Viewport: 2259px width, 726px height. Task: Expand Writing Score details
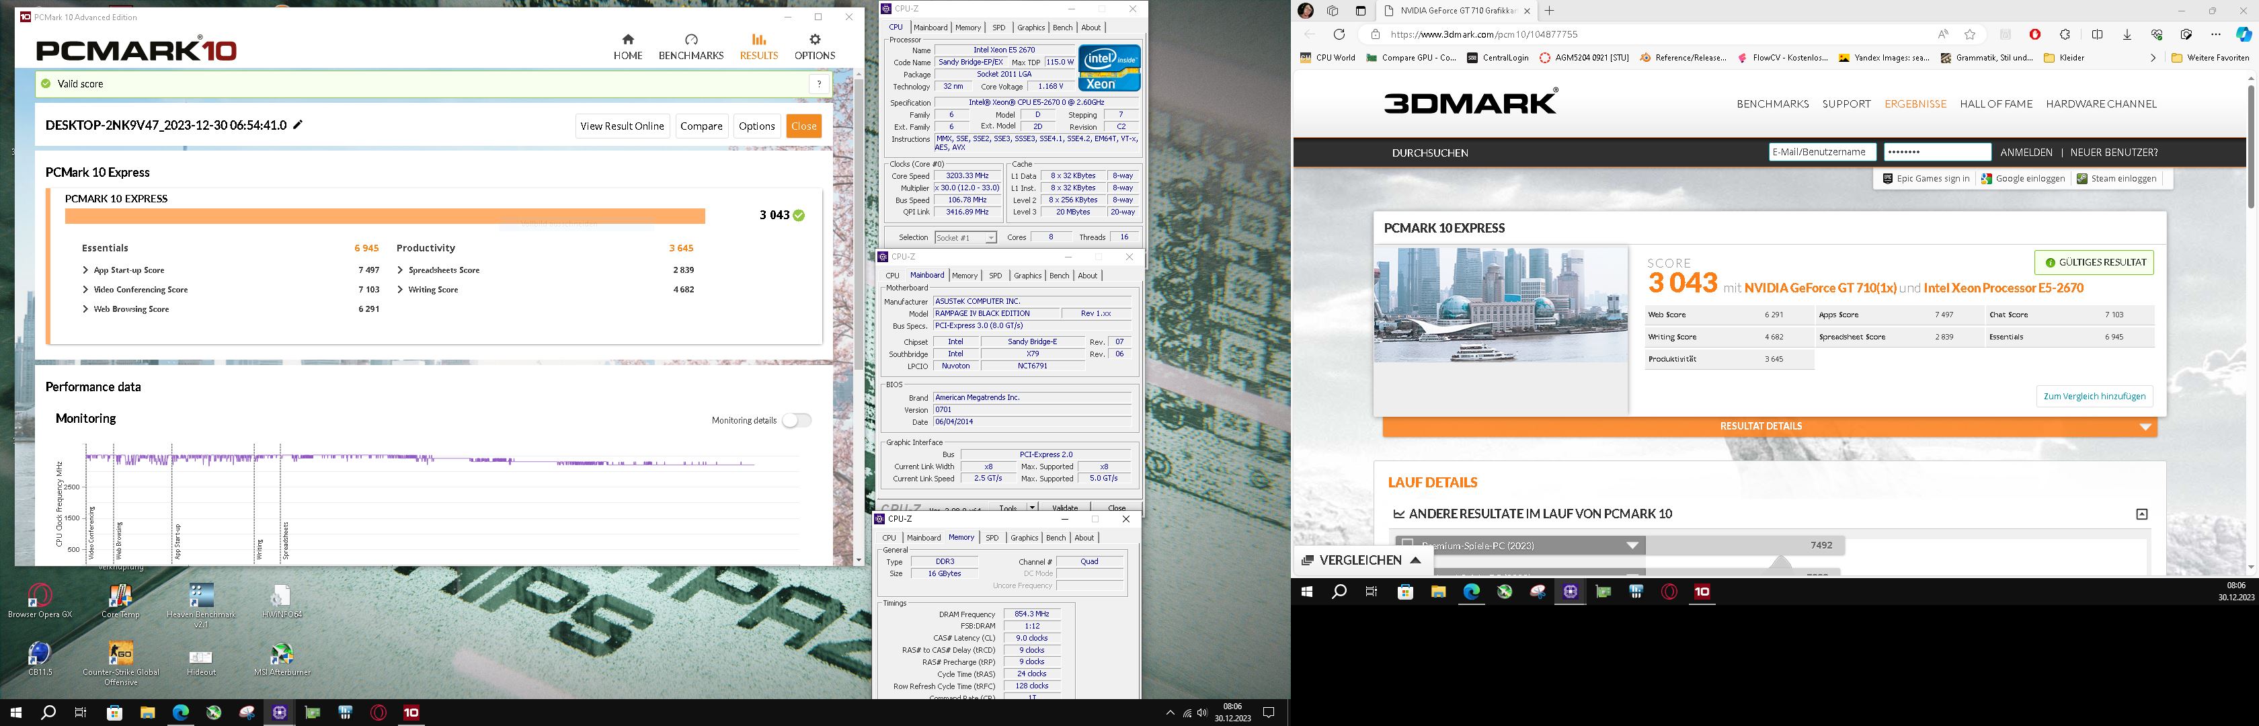point(400,289)
